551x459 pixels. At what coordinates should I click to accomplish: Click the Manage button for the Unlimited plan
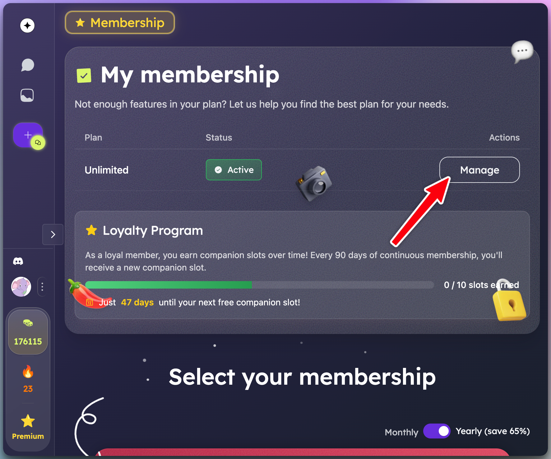coord(479,170)
